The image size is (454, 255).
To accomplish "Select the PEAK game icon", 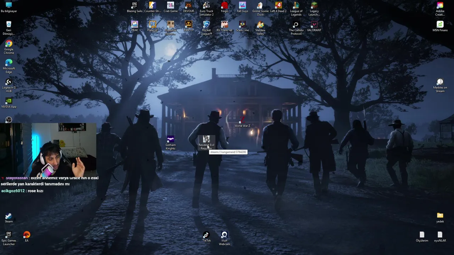I will [x=134, y=26].
